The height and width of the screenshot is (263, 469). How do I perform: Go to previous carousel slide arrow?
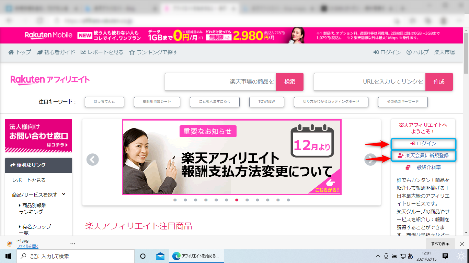(x=92, y=160)
